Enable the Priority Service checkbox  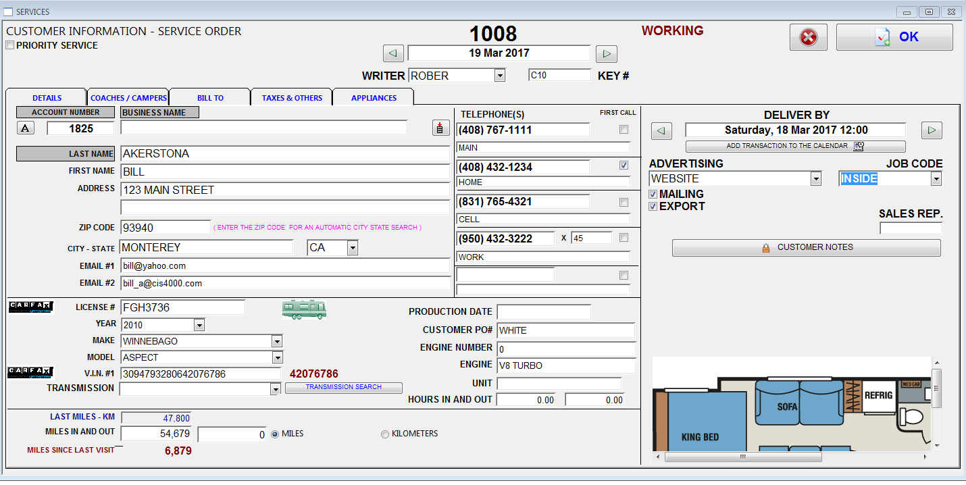point(9,45)
